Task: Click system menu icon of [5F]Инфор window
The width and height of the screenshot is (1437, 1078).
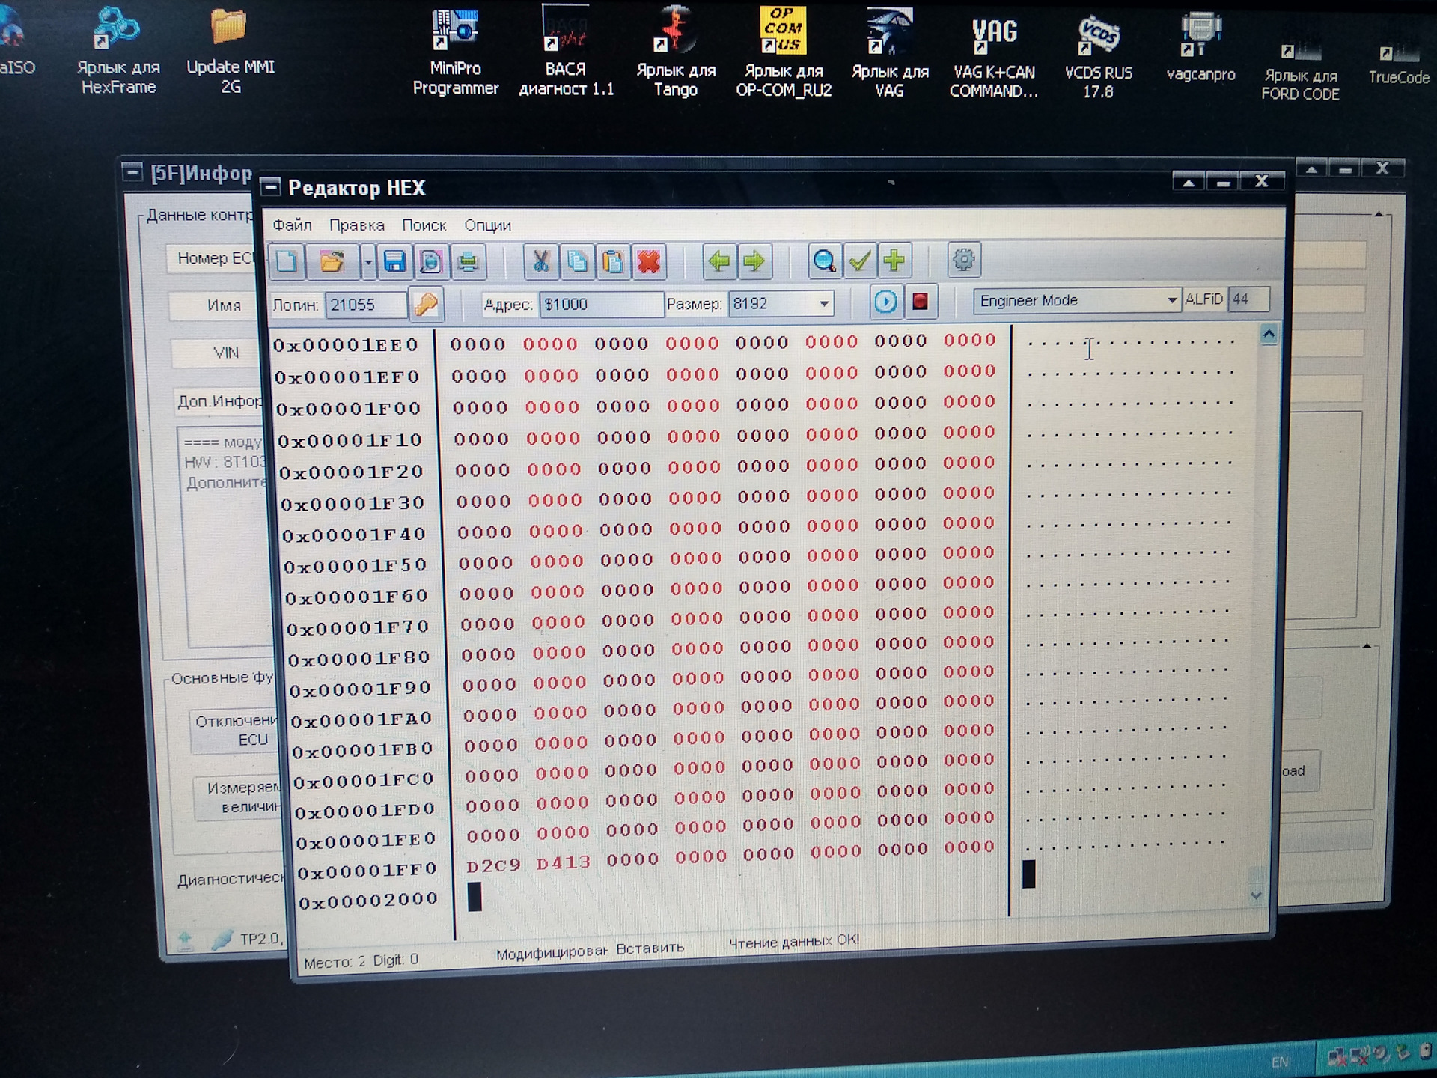Action: tap(132, 173)
